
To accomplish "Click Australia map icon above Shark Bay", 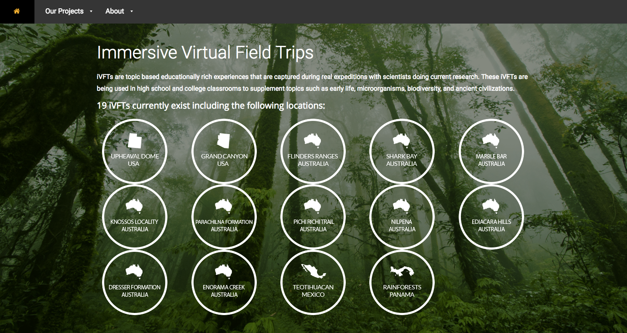I will point(402,140).
